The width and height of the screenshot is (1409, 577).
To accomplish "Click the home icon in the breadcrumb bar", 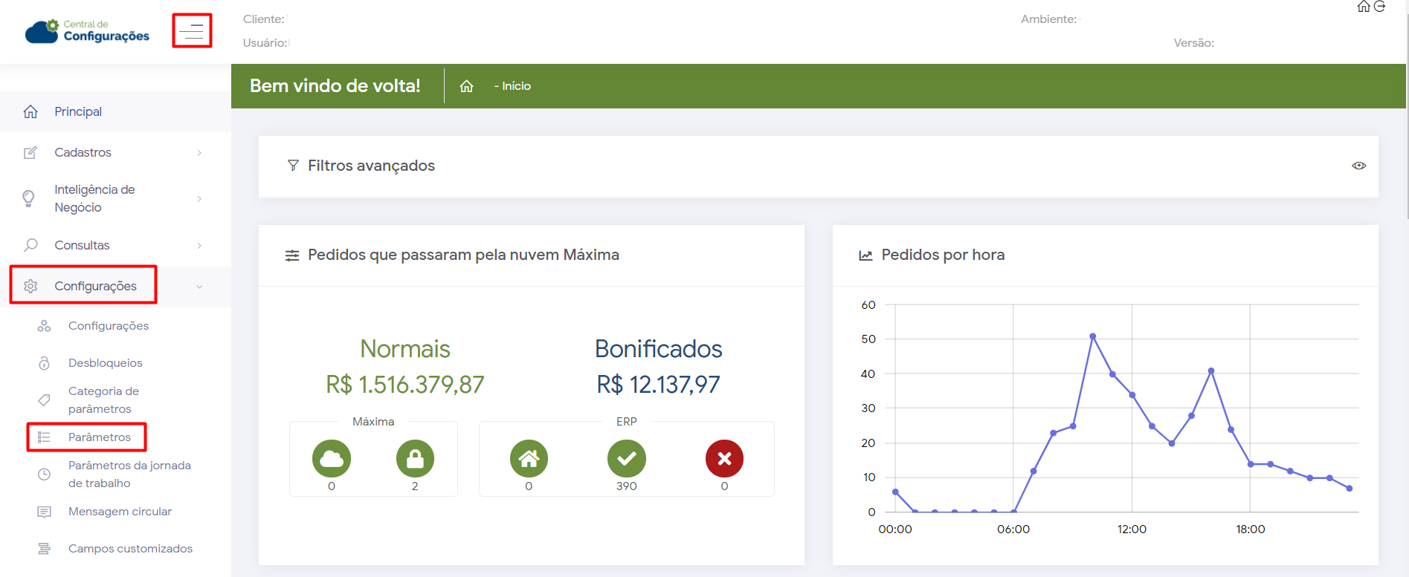I will pos(466,86).
